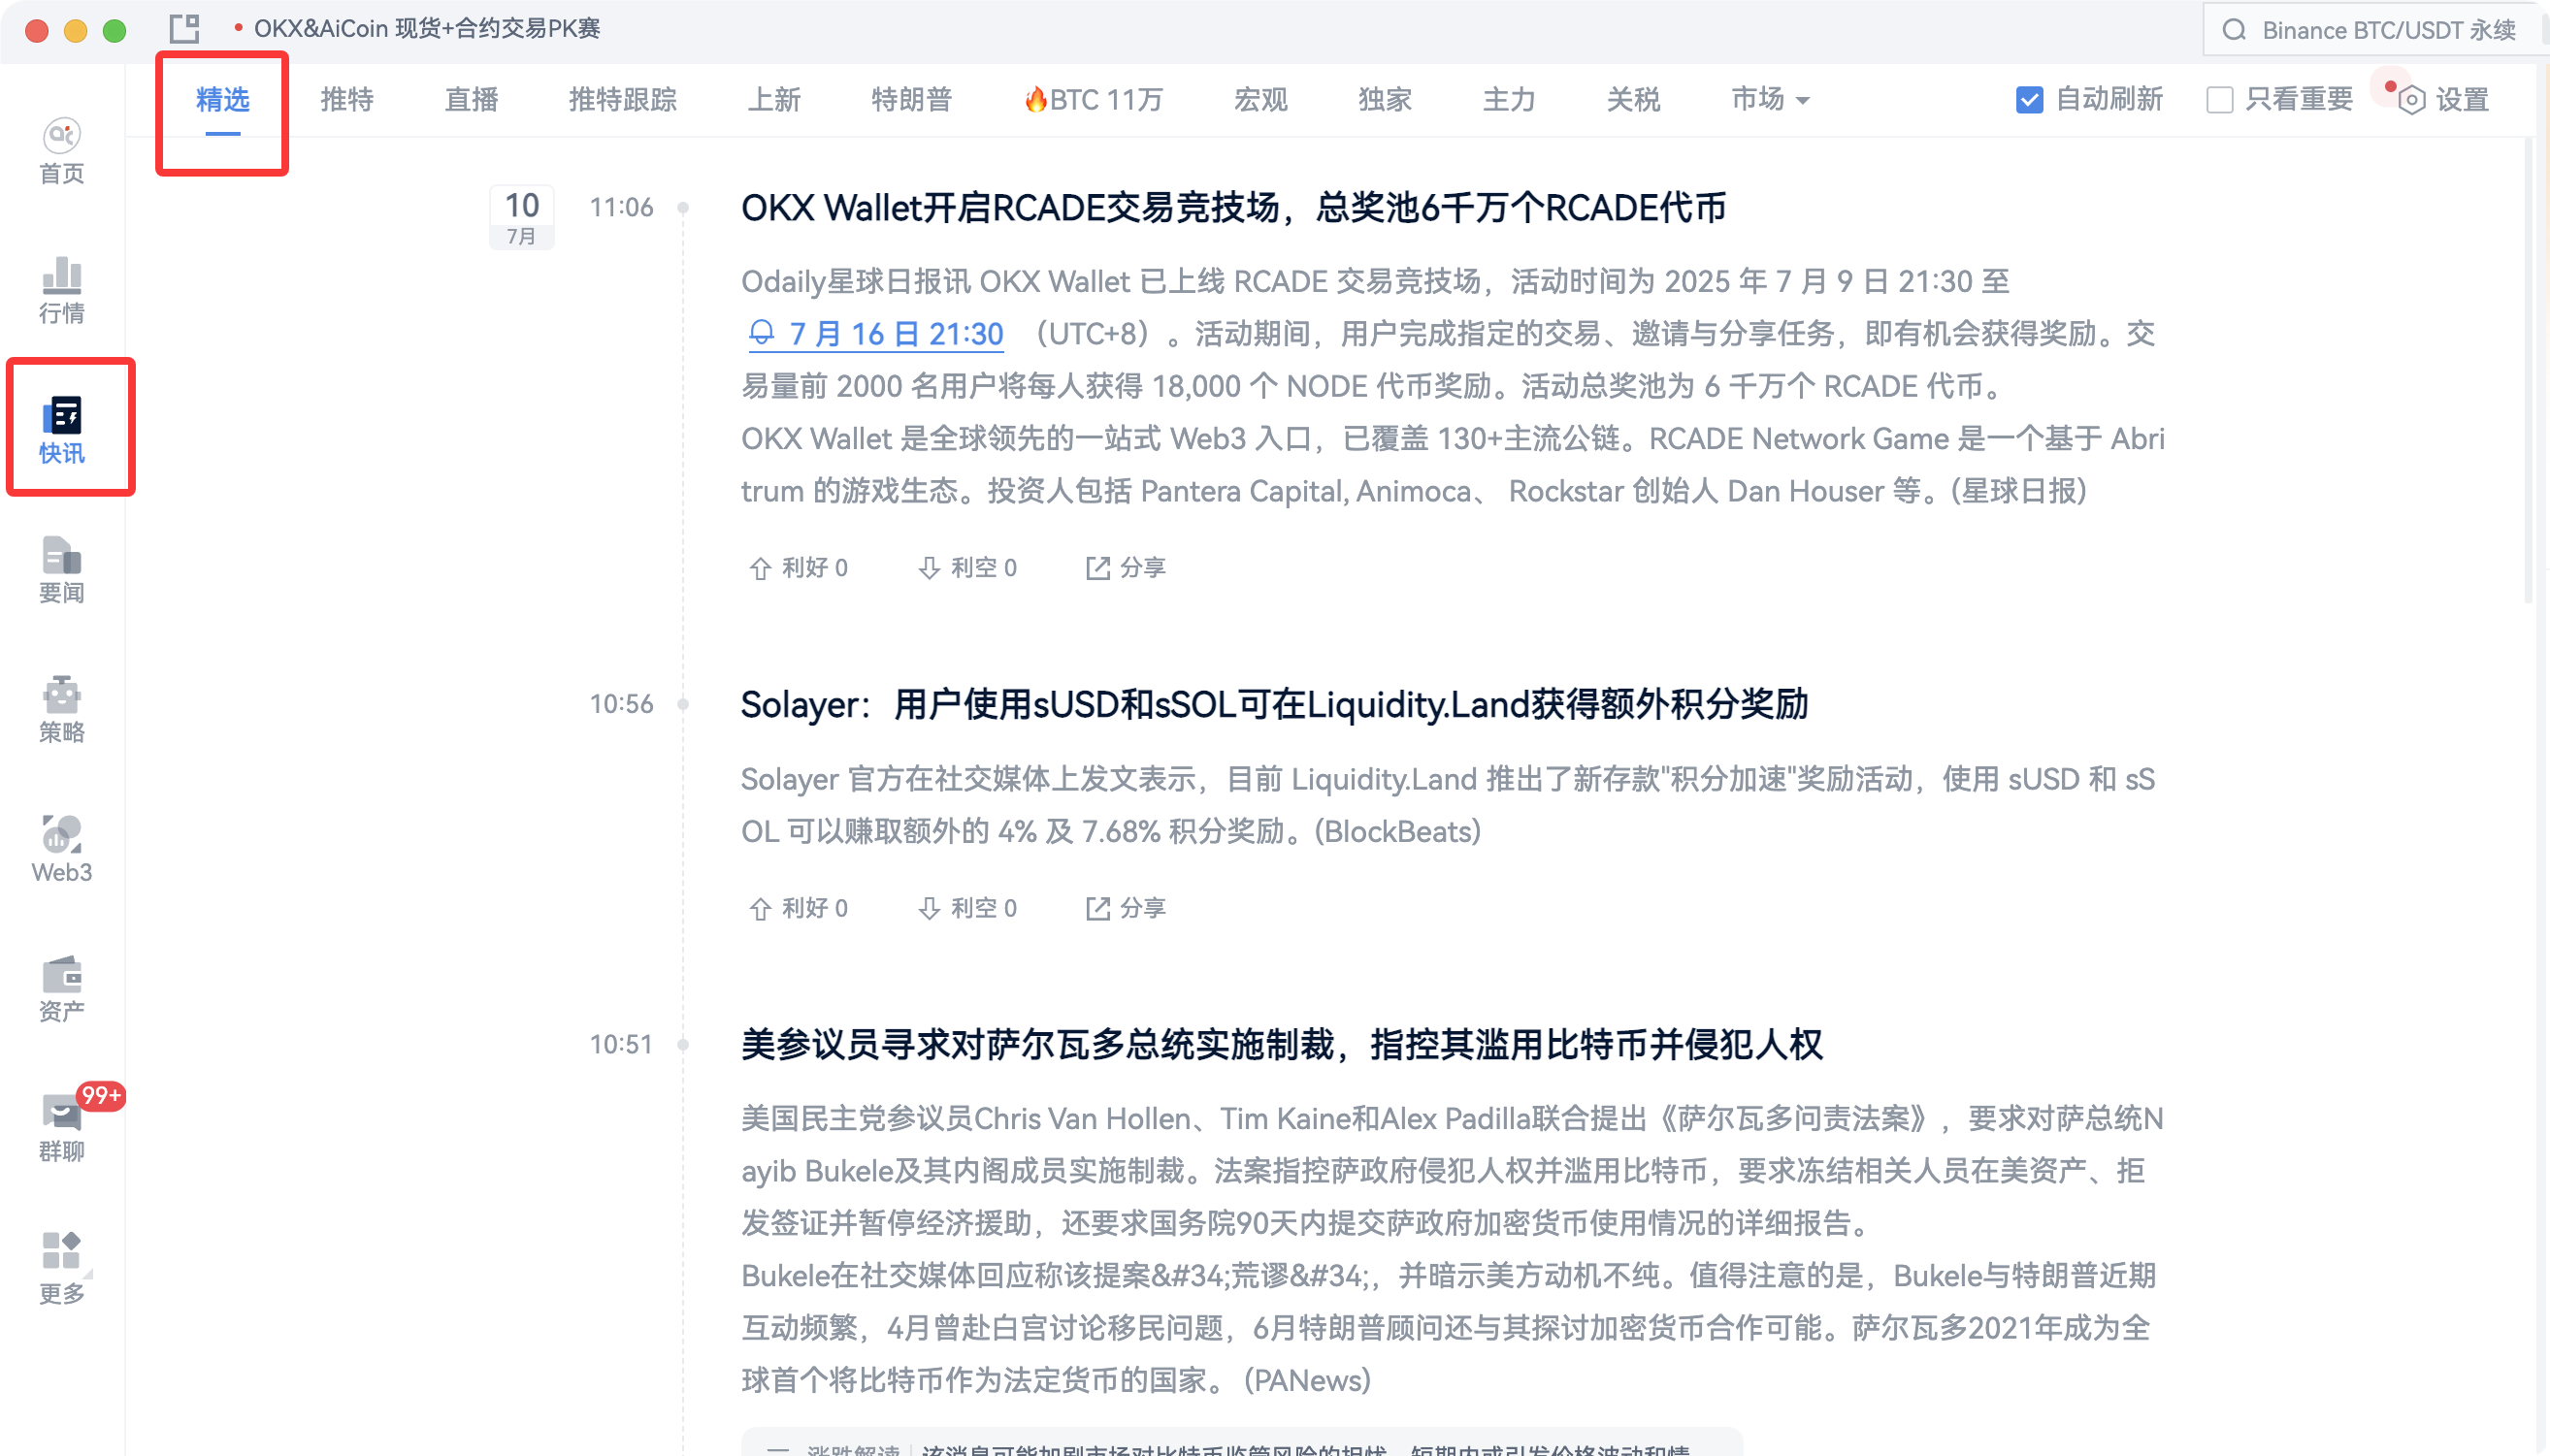Image resolution: width=2550 pixels, height=1456 pixels.
Task: Open the 行情 market chart sidebar icon
Action: (62, 291)
